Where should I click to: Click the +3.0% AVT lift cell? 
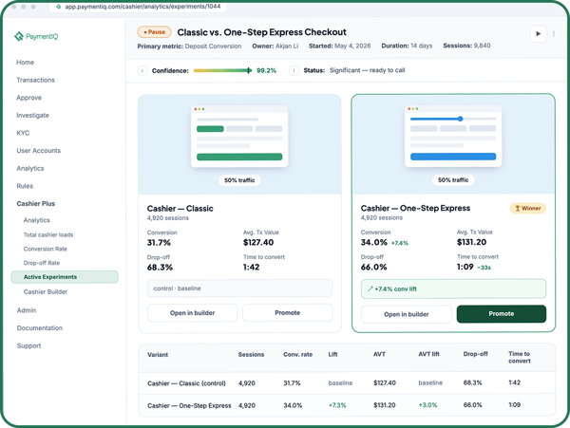coord(427,405)
